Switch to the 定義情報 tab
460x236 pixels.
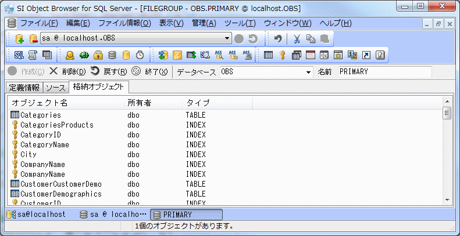pos(24,88)
